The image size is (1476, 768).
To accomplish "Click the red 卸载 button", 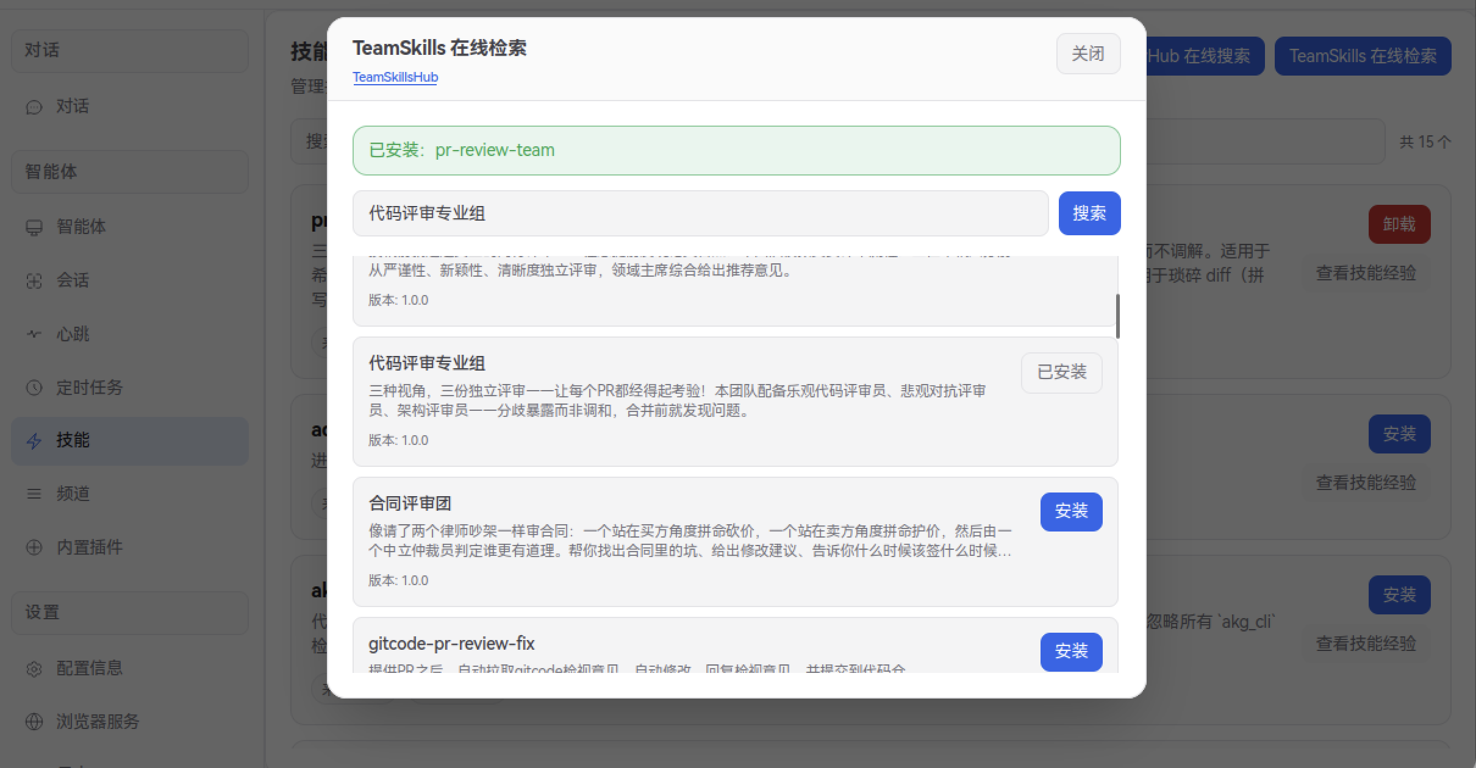I will [x=1399, y=224].
